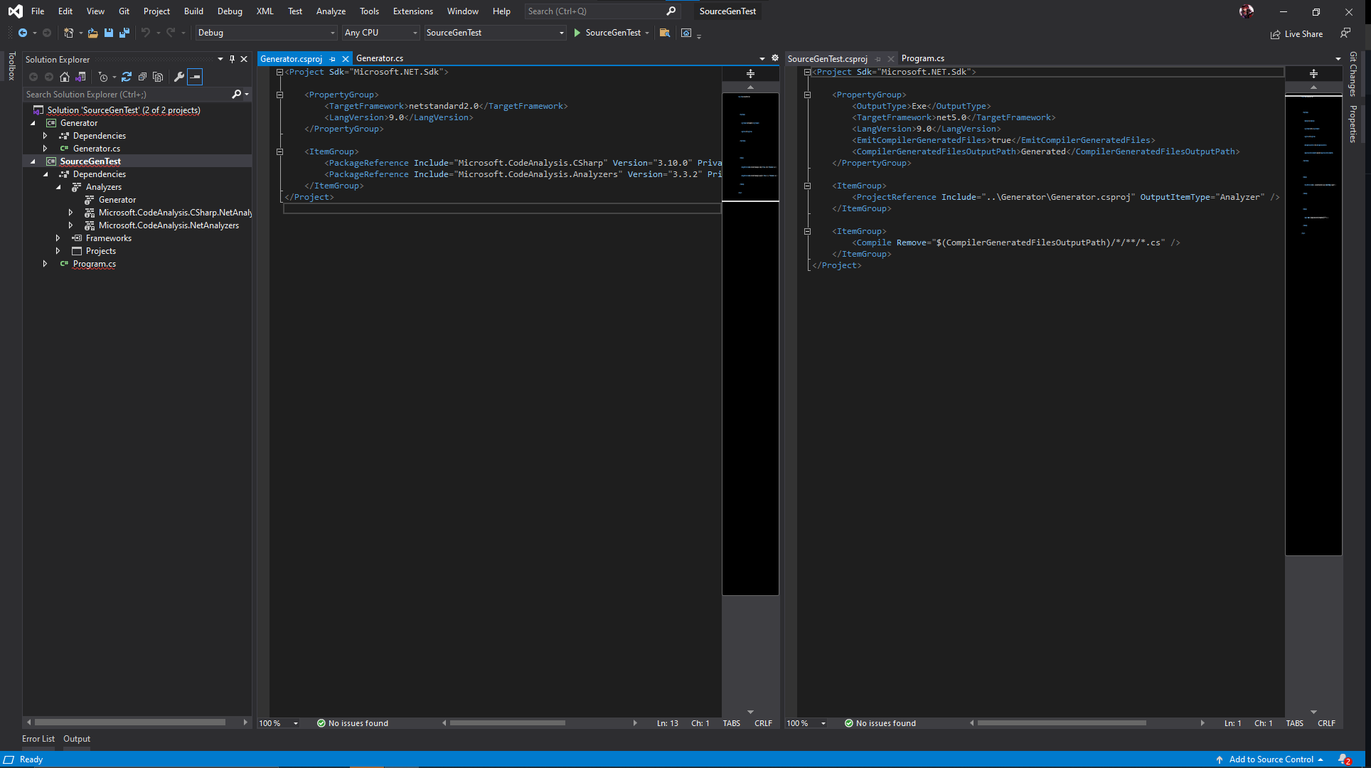Collapse the Project element in Generator.csproj
This screenshot has width=1371, height=768.
pyautogui.click(x=279, y=72)
